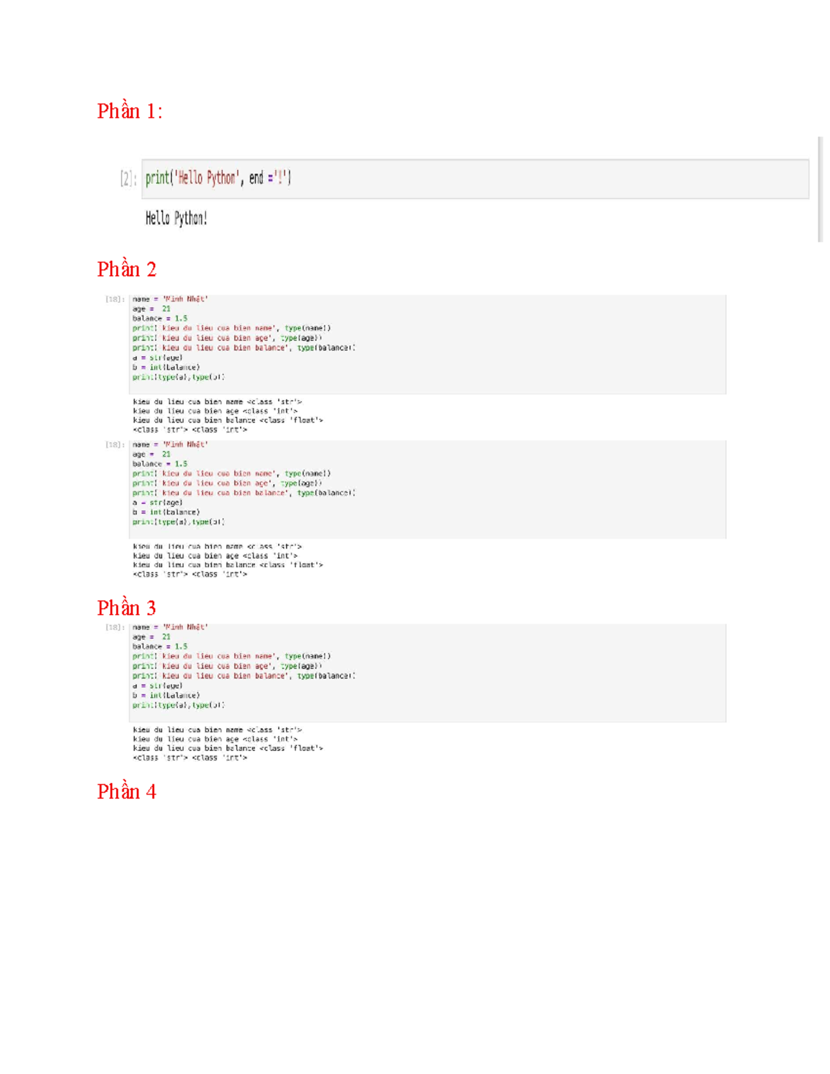The width and height of the screenshot is (830, 1074).
Task: Click the "Phần 2" heading
Action: pyautogui.click(x=127, y=269)
